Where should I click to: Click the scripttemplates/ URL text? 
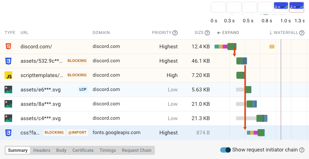coord(42,75)
